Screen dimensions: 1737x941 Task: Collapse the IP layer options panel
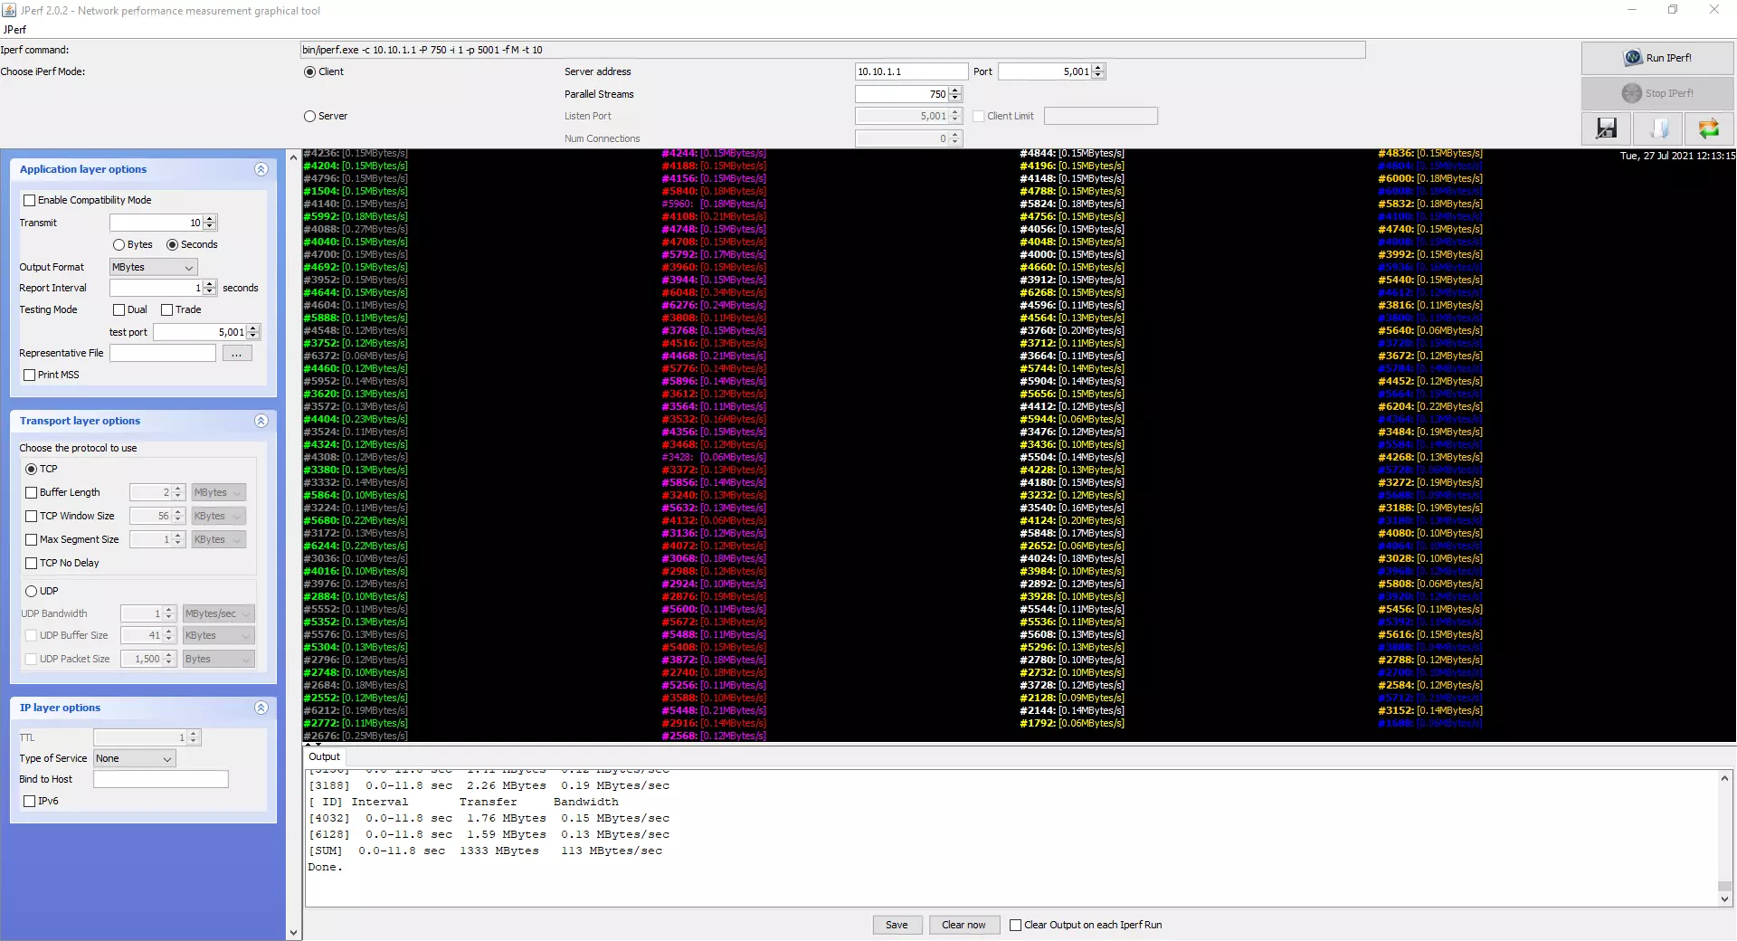coord(261,708)
